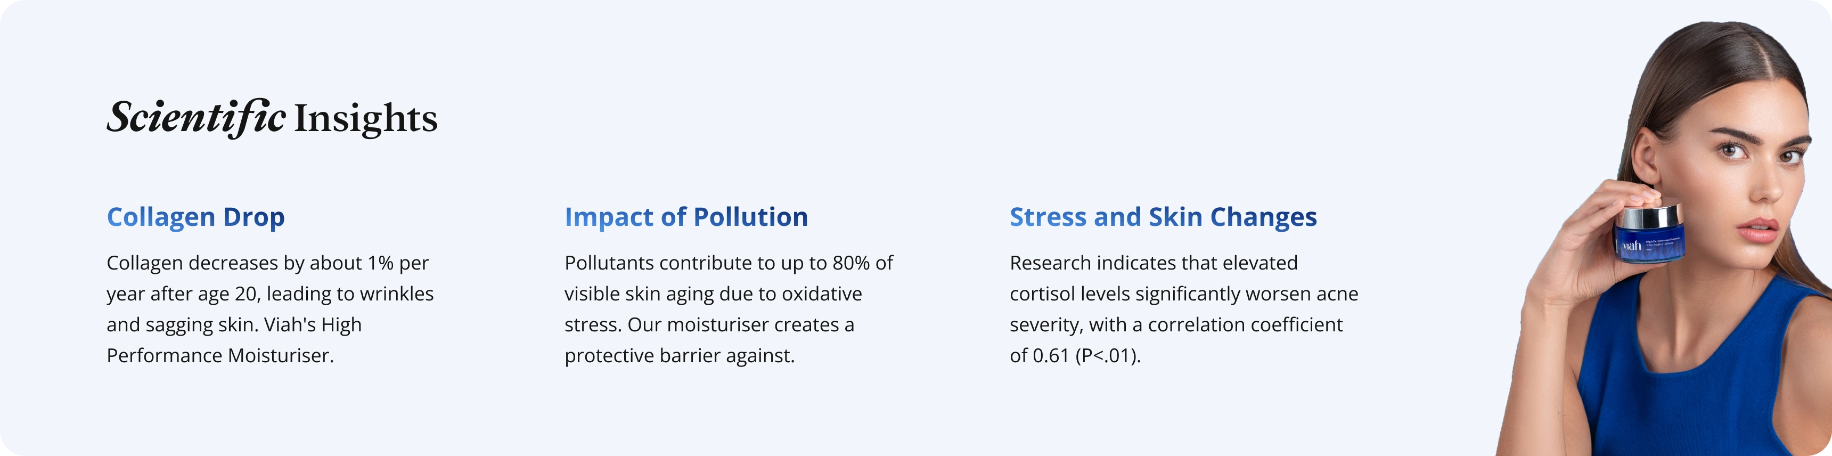
Task: Open the Stress and Skin Changes heading
Action: tap(1164, 217)
